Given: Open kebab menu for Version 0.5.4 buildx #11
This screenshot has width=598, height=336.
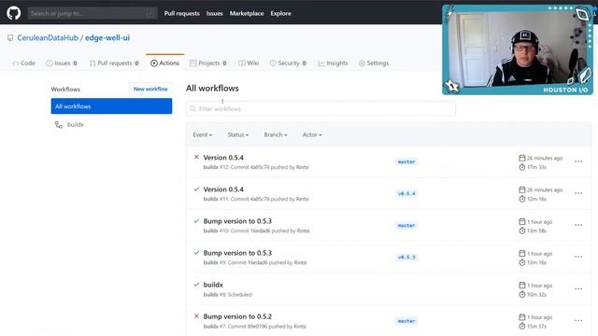Looking at the screenshot, I should pyautogui.click(x=578, y=193).
